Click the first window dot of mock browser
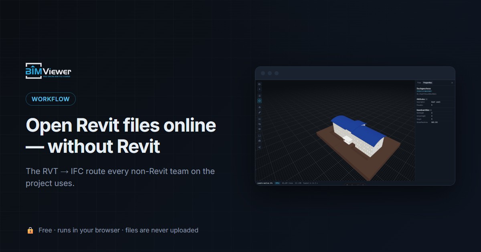This screenshot has width=481, height=252. point(263,73)
